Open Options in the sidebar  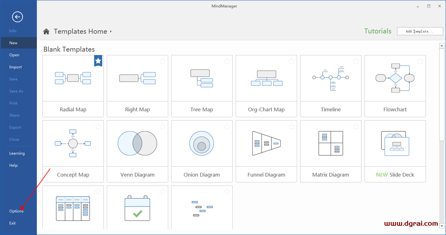16,211
